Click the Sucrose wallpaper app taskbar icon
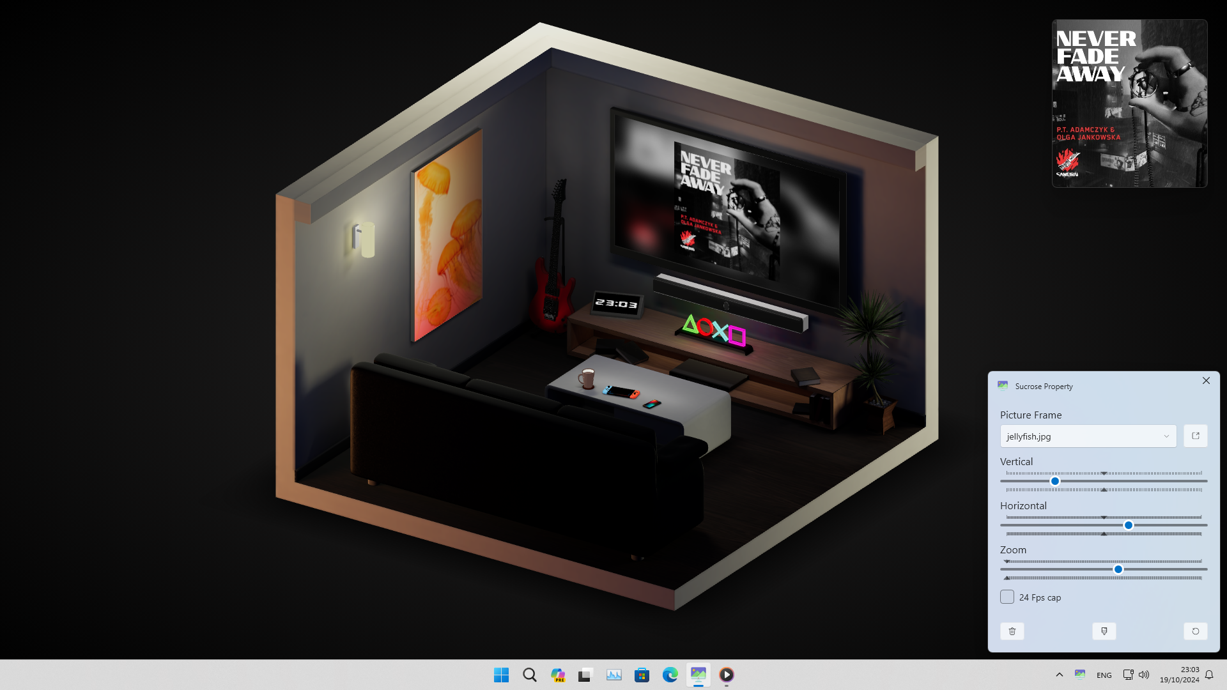This screenshot has height=690, width=1227. [x=698, y=675]
